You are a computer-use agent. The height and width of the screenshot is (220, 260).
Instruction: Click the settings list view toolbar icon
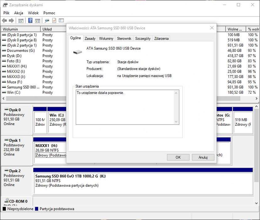pyautogui.click(x=61, y=20)
